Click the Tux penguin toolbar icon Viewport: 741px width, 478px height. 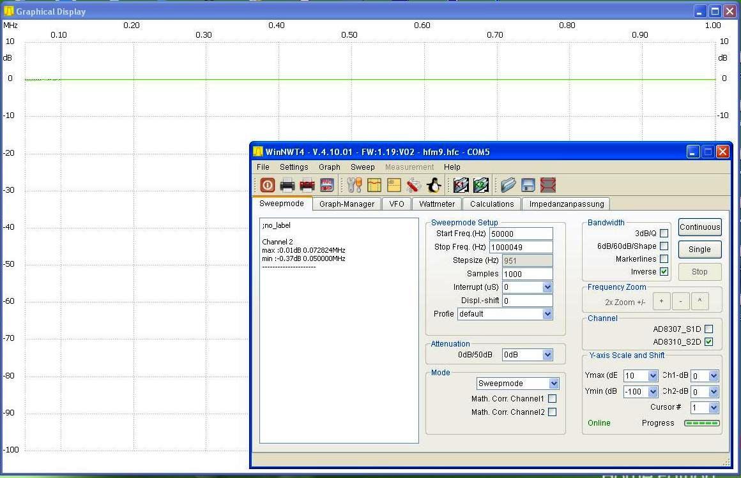tap(434, 185)
